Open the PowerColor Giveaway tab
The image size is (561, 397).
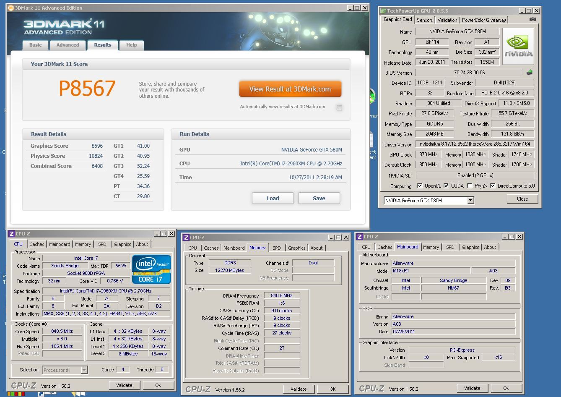(484, 20)
